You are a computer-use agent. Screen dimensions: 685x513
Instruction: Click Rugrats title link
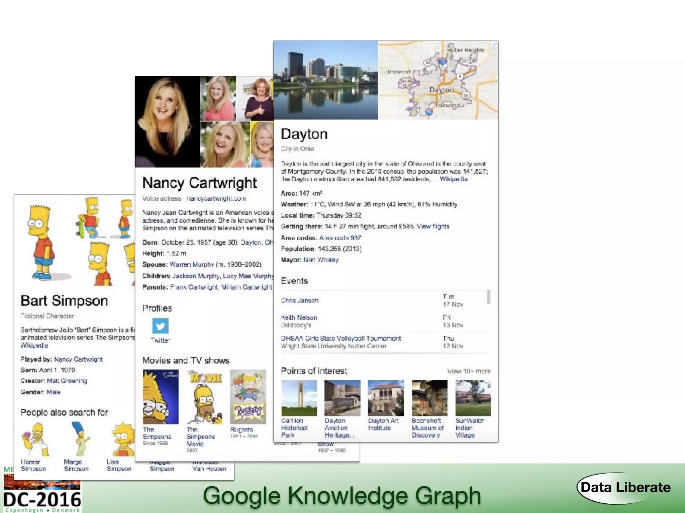coord(241,430)
